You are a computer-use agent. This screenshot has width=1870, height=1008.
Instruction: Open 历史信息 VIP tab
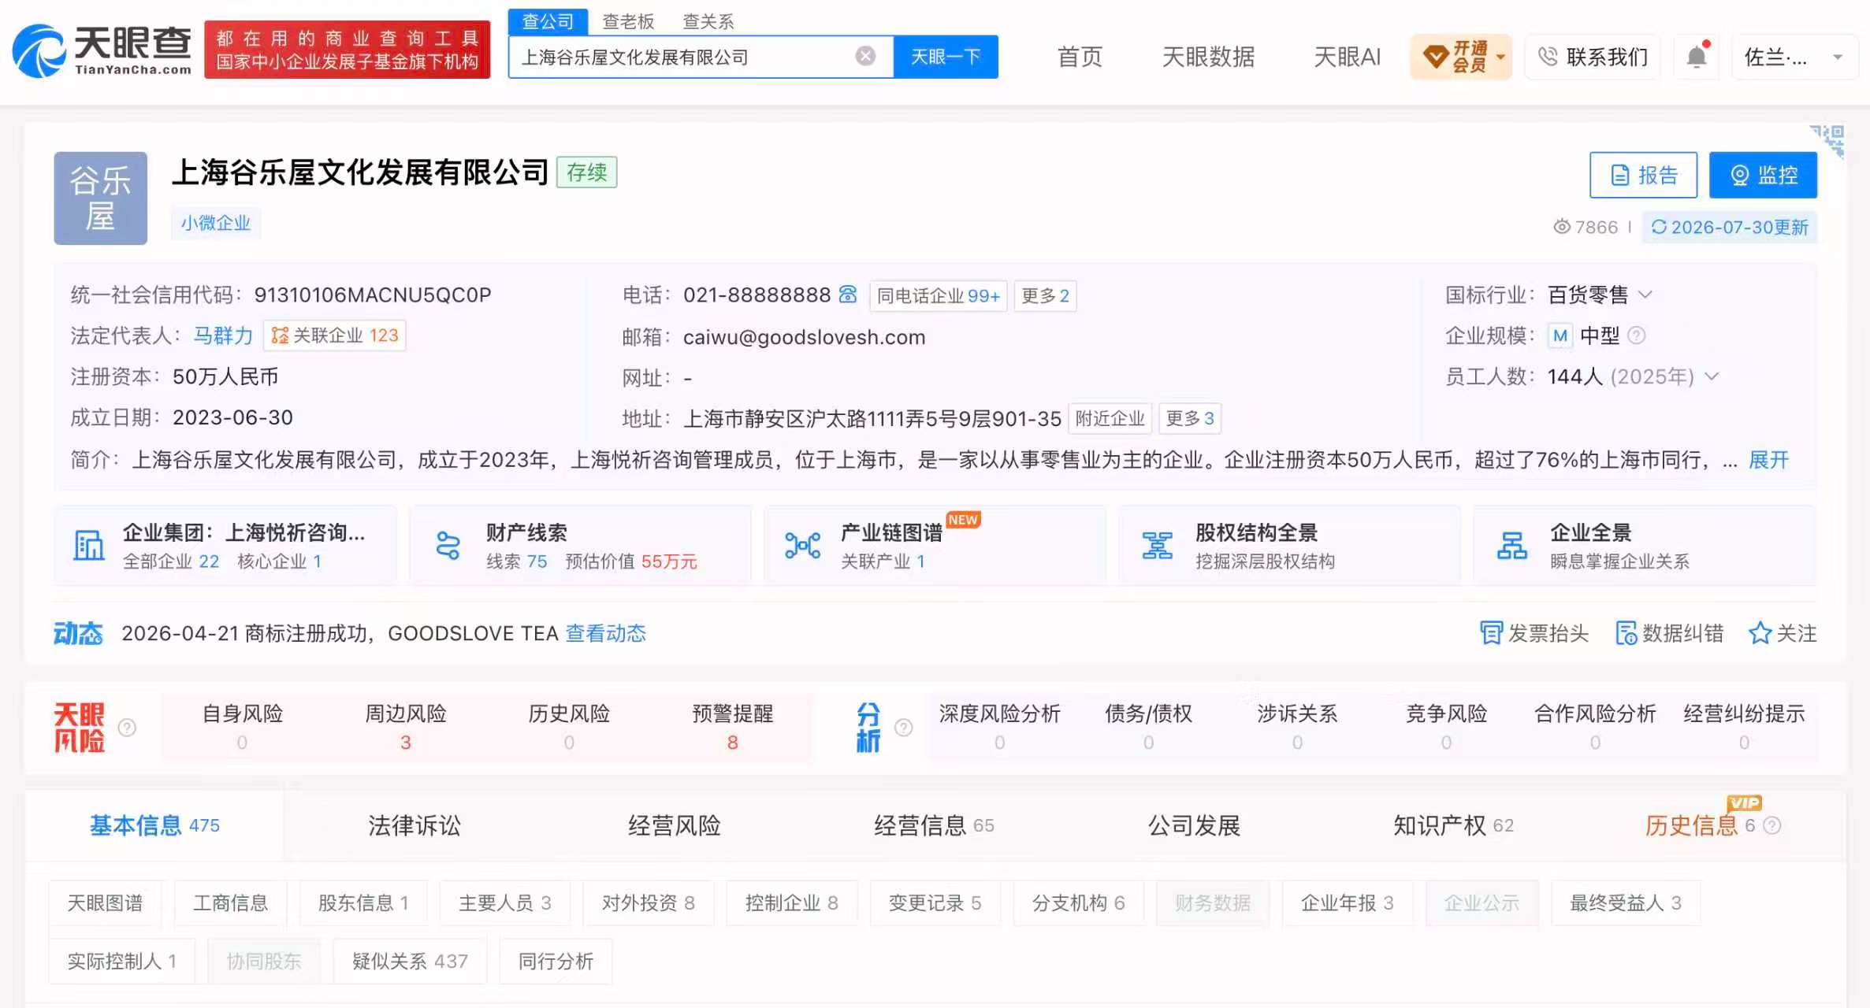click(1691, 825)
